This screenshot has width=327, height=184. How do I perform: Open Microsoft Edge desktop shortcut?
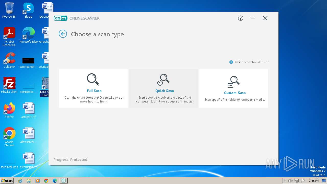coord(28,35)
